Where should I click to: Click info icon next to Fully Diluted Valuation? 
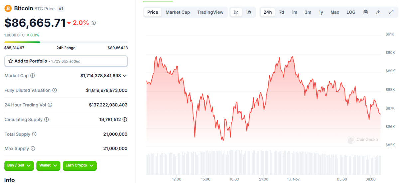[x=55, y=90]
